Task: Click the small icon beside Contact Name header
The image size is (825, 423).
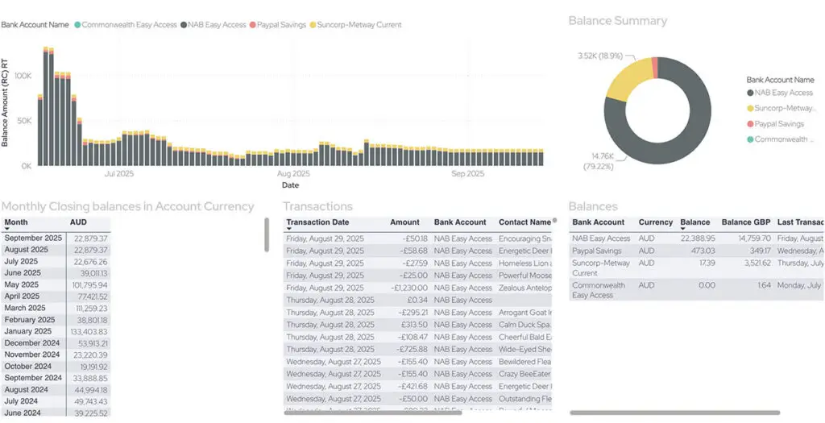Action: 554,220
